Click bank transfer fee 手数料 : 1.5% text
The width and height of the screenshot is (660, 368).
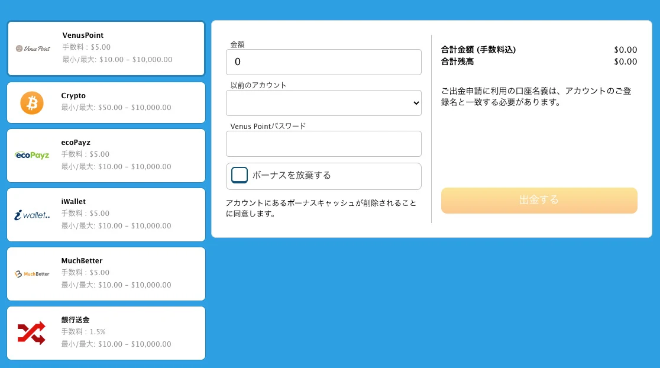click(83, 332)
